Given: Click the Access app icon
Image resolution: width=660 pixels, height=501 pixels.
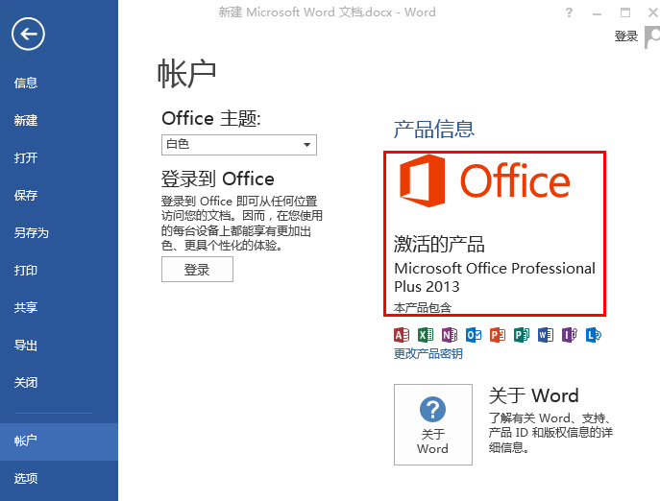Looking at the screenshot, I should (402, 335).
